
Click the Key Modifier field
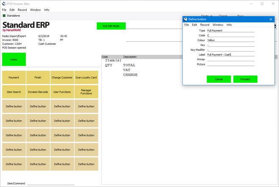tap(231, 50)
